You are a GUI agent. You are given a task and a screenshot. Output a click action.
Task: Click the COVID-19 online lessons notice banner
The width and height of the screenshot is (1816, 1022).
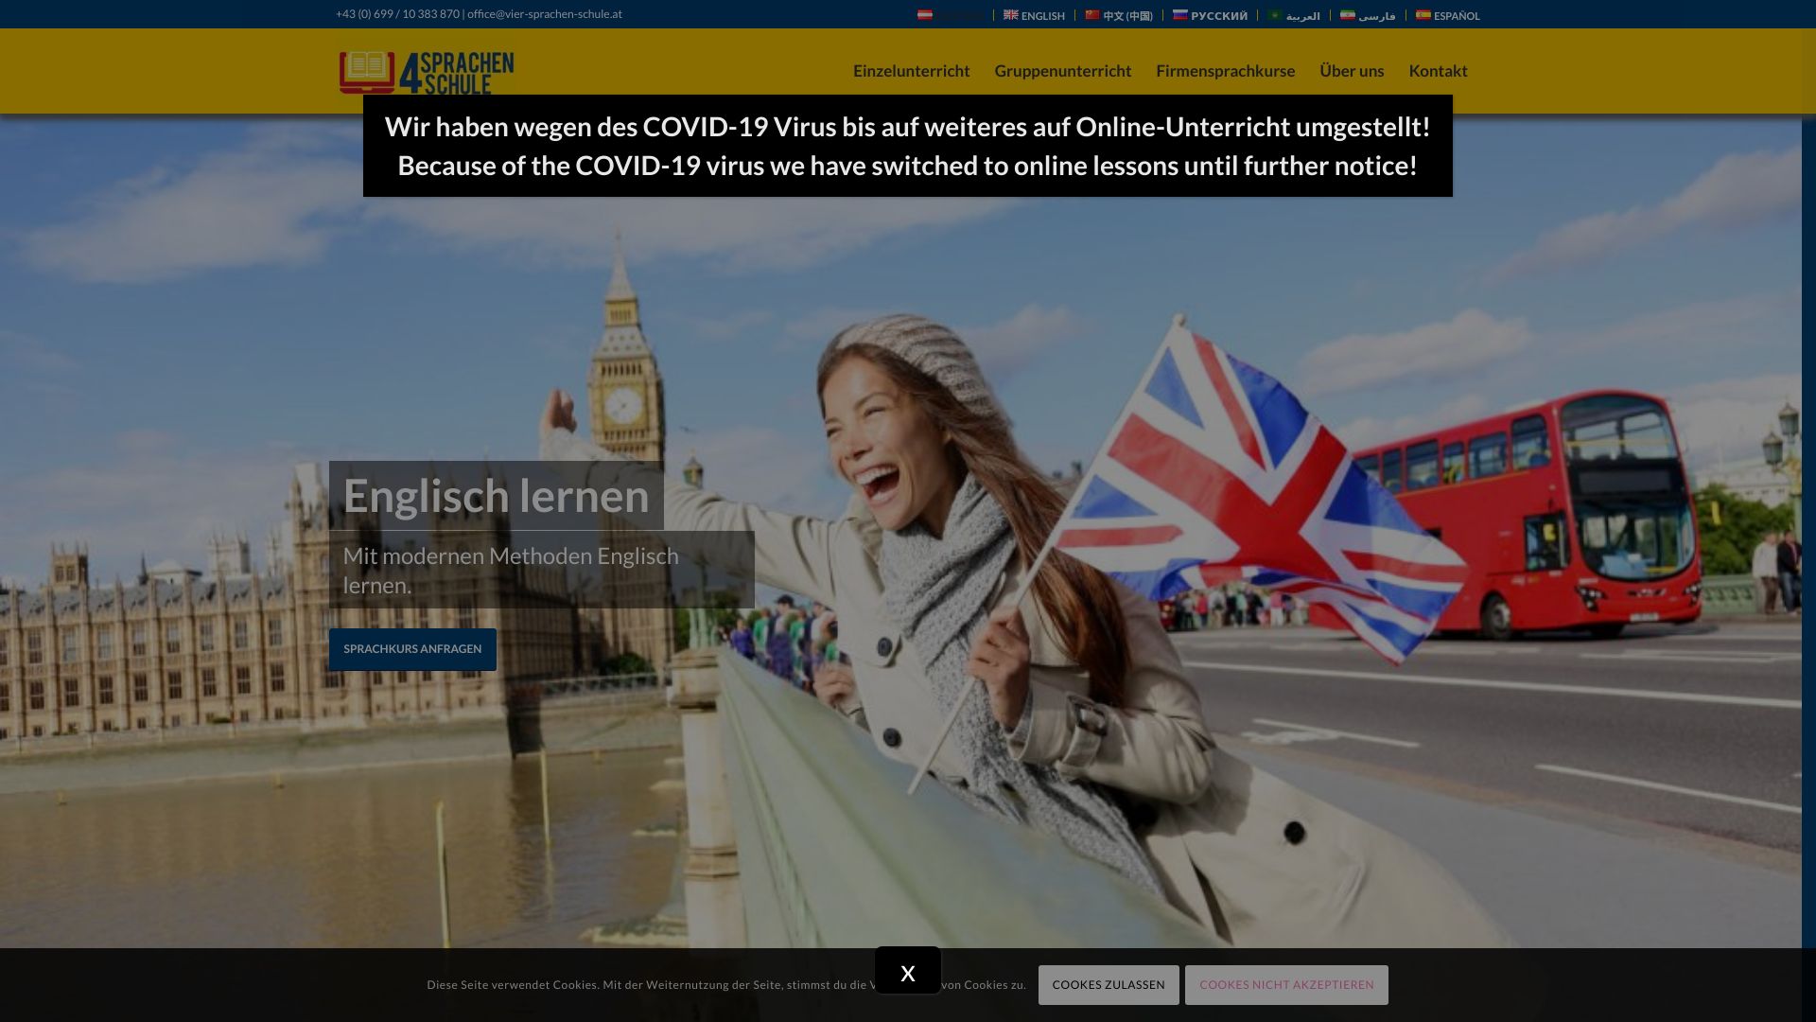907,146
